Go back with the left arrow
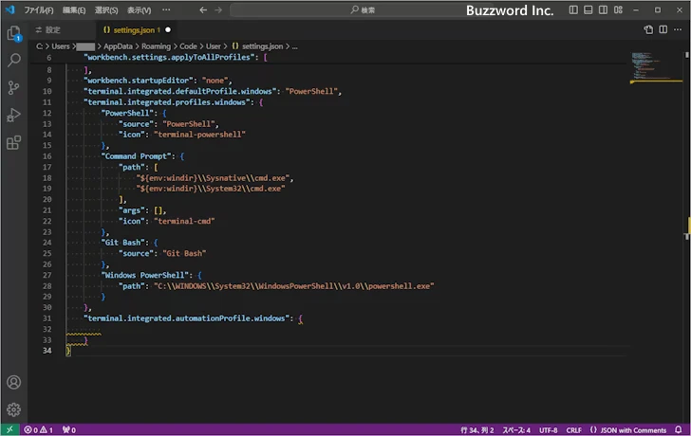Image resolution: width=691 pixels, height=436 pixels. tap(203, 9)
